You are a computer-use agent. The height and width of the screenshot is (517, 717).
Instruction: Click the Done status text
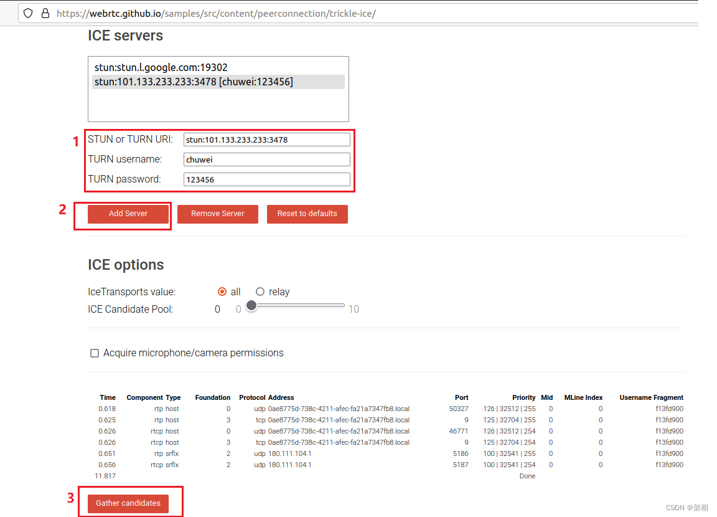(x=527, y=477)
